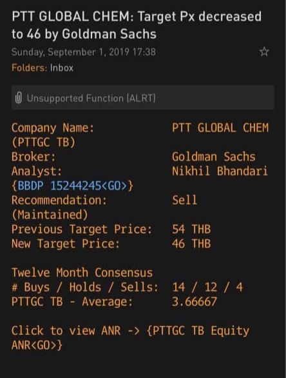Open the PTTGC TB Equity ANR<GO> link
Viewport: 286px width, 378px height.
click(130, 337)
